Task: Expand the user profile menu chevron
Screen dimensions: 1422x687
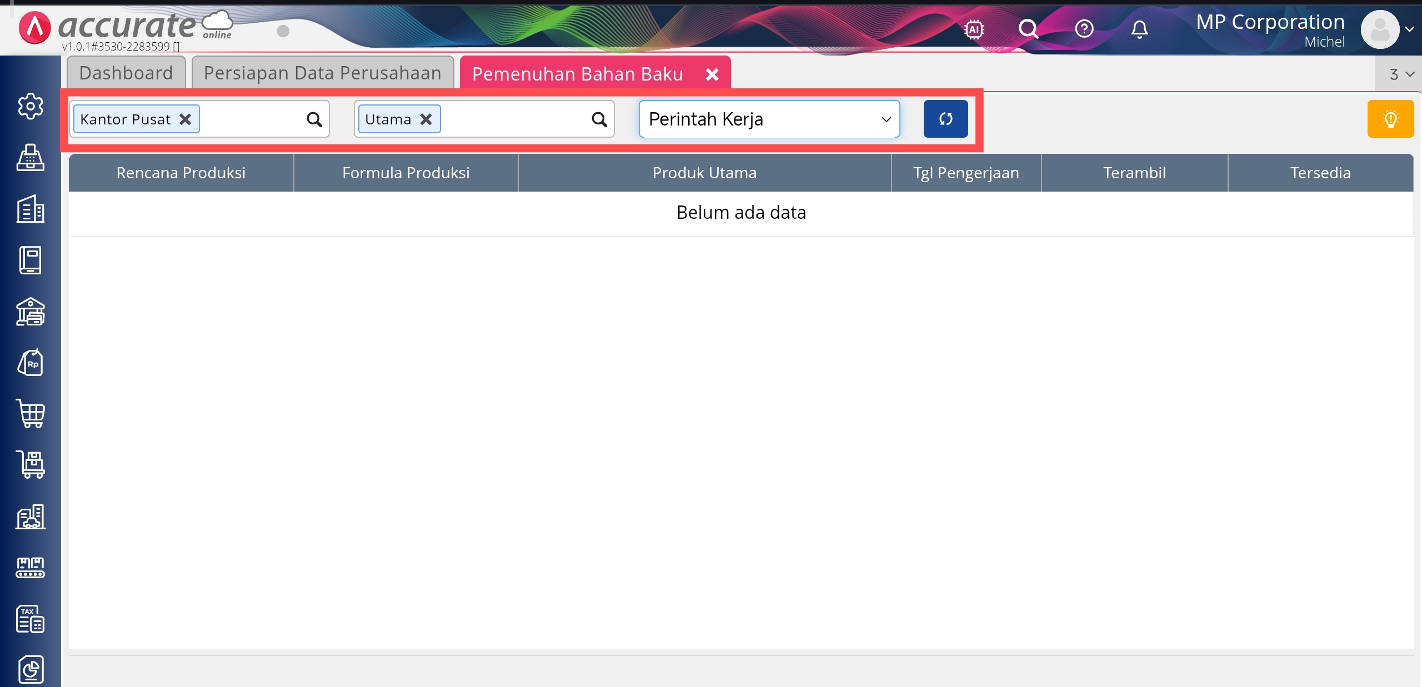Action: [1409, 29]
